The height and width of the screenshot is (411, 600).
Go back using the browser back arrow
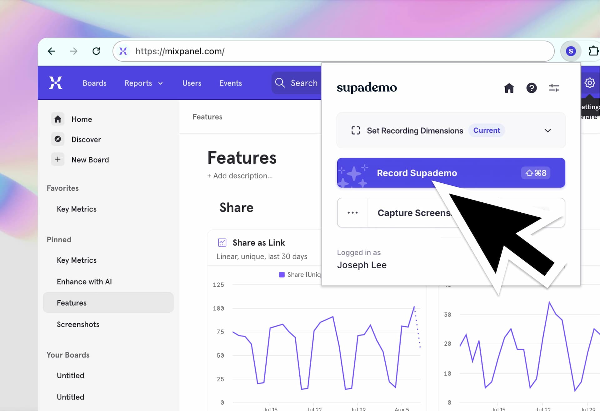(x=52, y=51)
